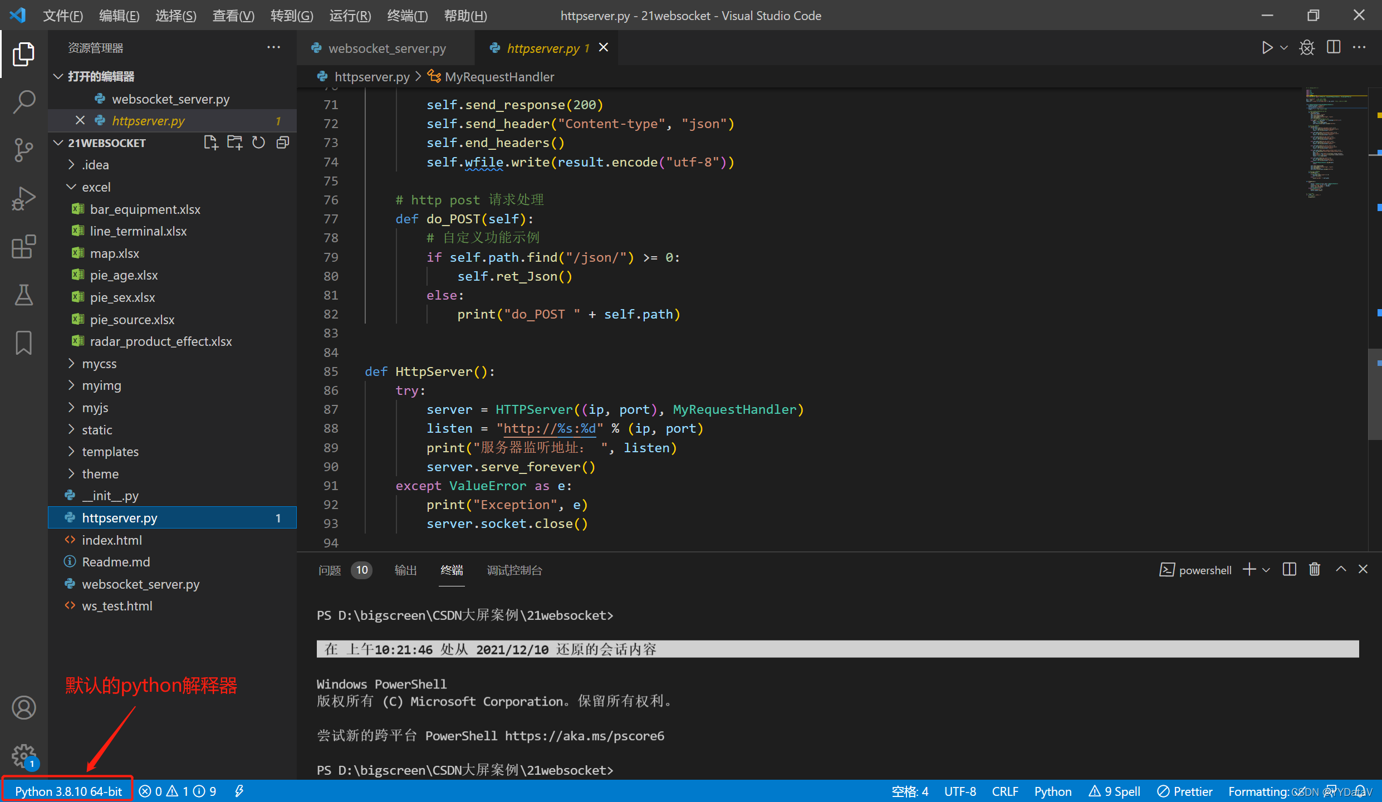
Task: Open index.html in explorer
Action: (x=112, y=540)
